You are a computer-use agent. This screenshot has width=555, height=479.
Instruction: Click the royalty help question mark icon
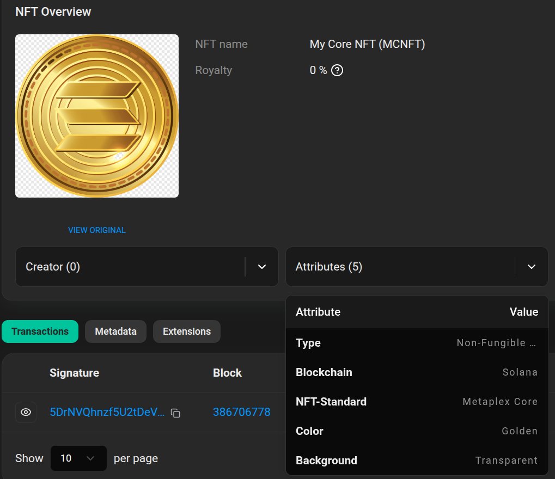point(337,70)
